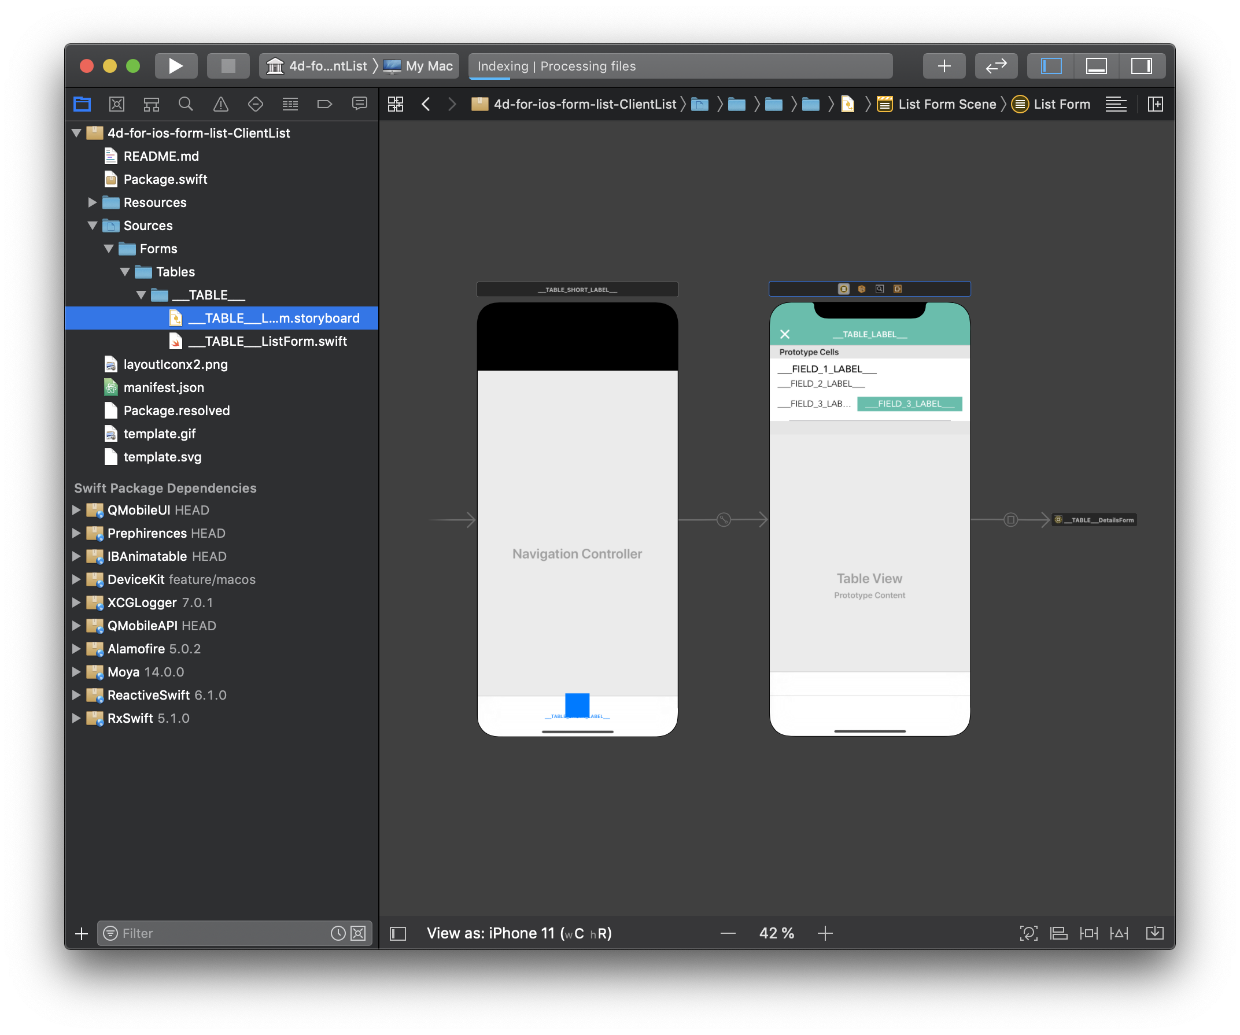Go back in editor history
Image resolution: width=1240 pixels, height=1035 pixels.
(x=426, y=104)
